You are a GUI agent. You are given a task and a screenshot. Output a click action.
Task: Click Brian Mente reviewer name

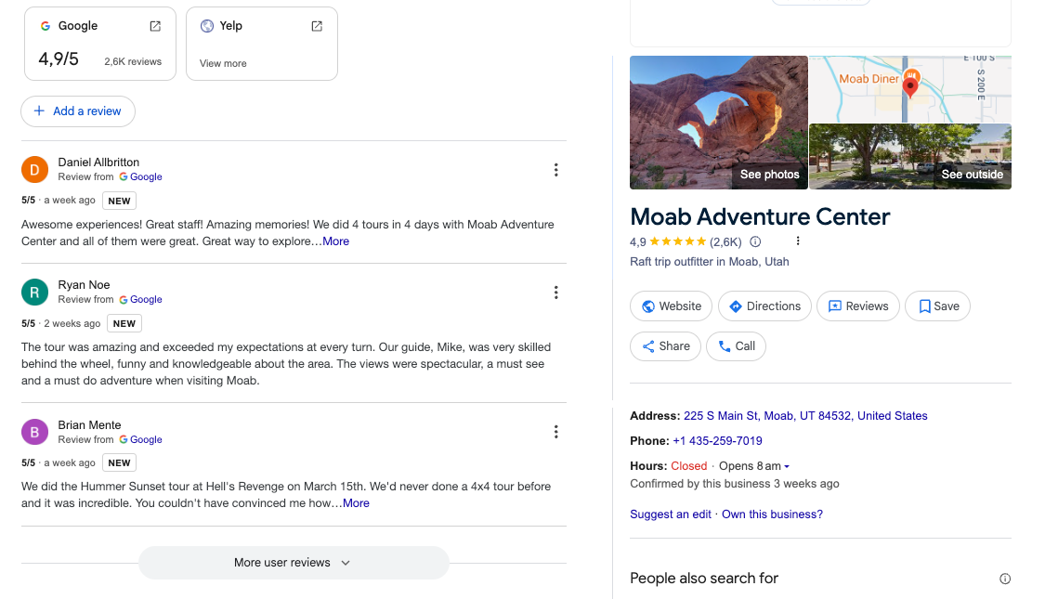(x=89, y=425)
